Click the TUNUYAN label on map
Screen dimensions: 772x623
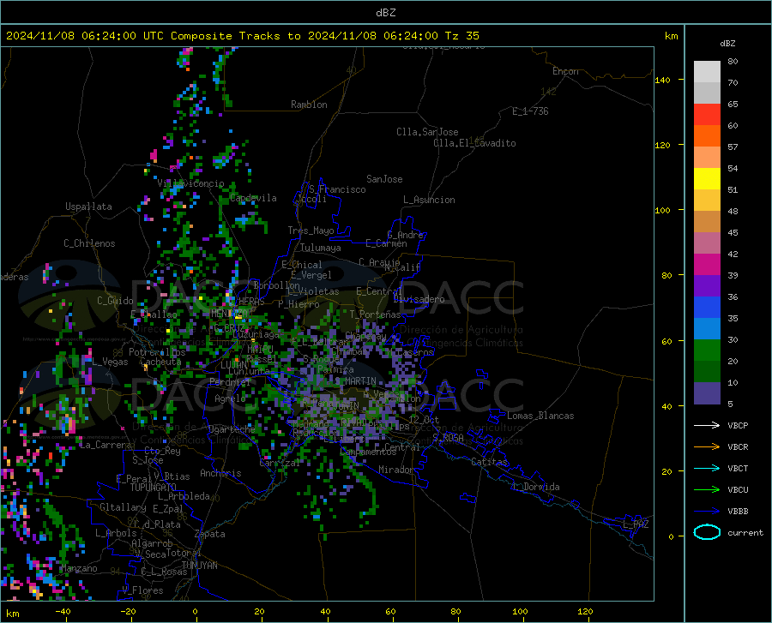point(199,566)
